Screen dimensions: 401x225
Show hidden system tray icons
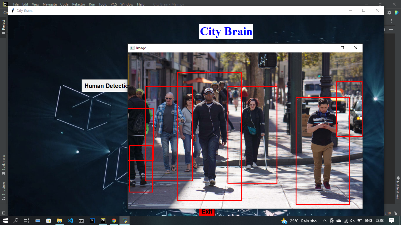[324, 221]
